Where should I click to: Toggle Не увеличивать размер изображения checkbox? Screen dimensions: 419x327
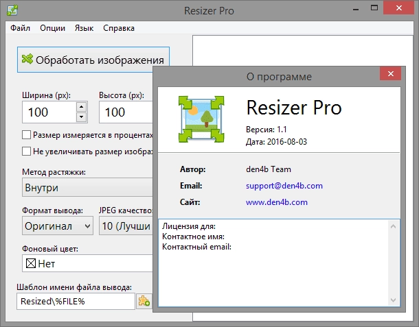(x=26, y=152)
